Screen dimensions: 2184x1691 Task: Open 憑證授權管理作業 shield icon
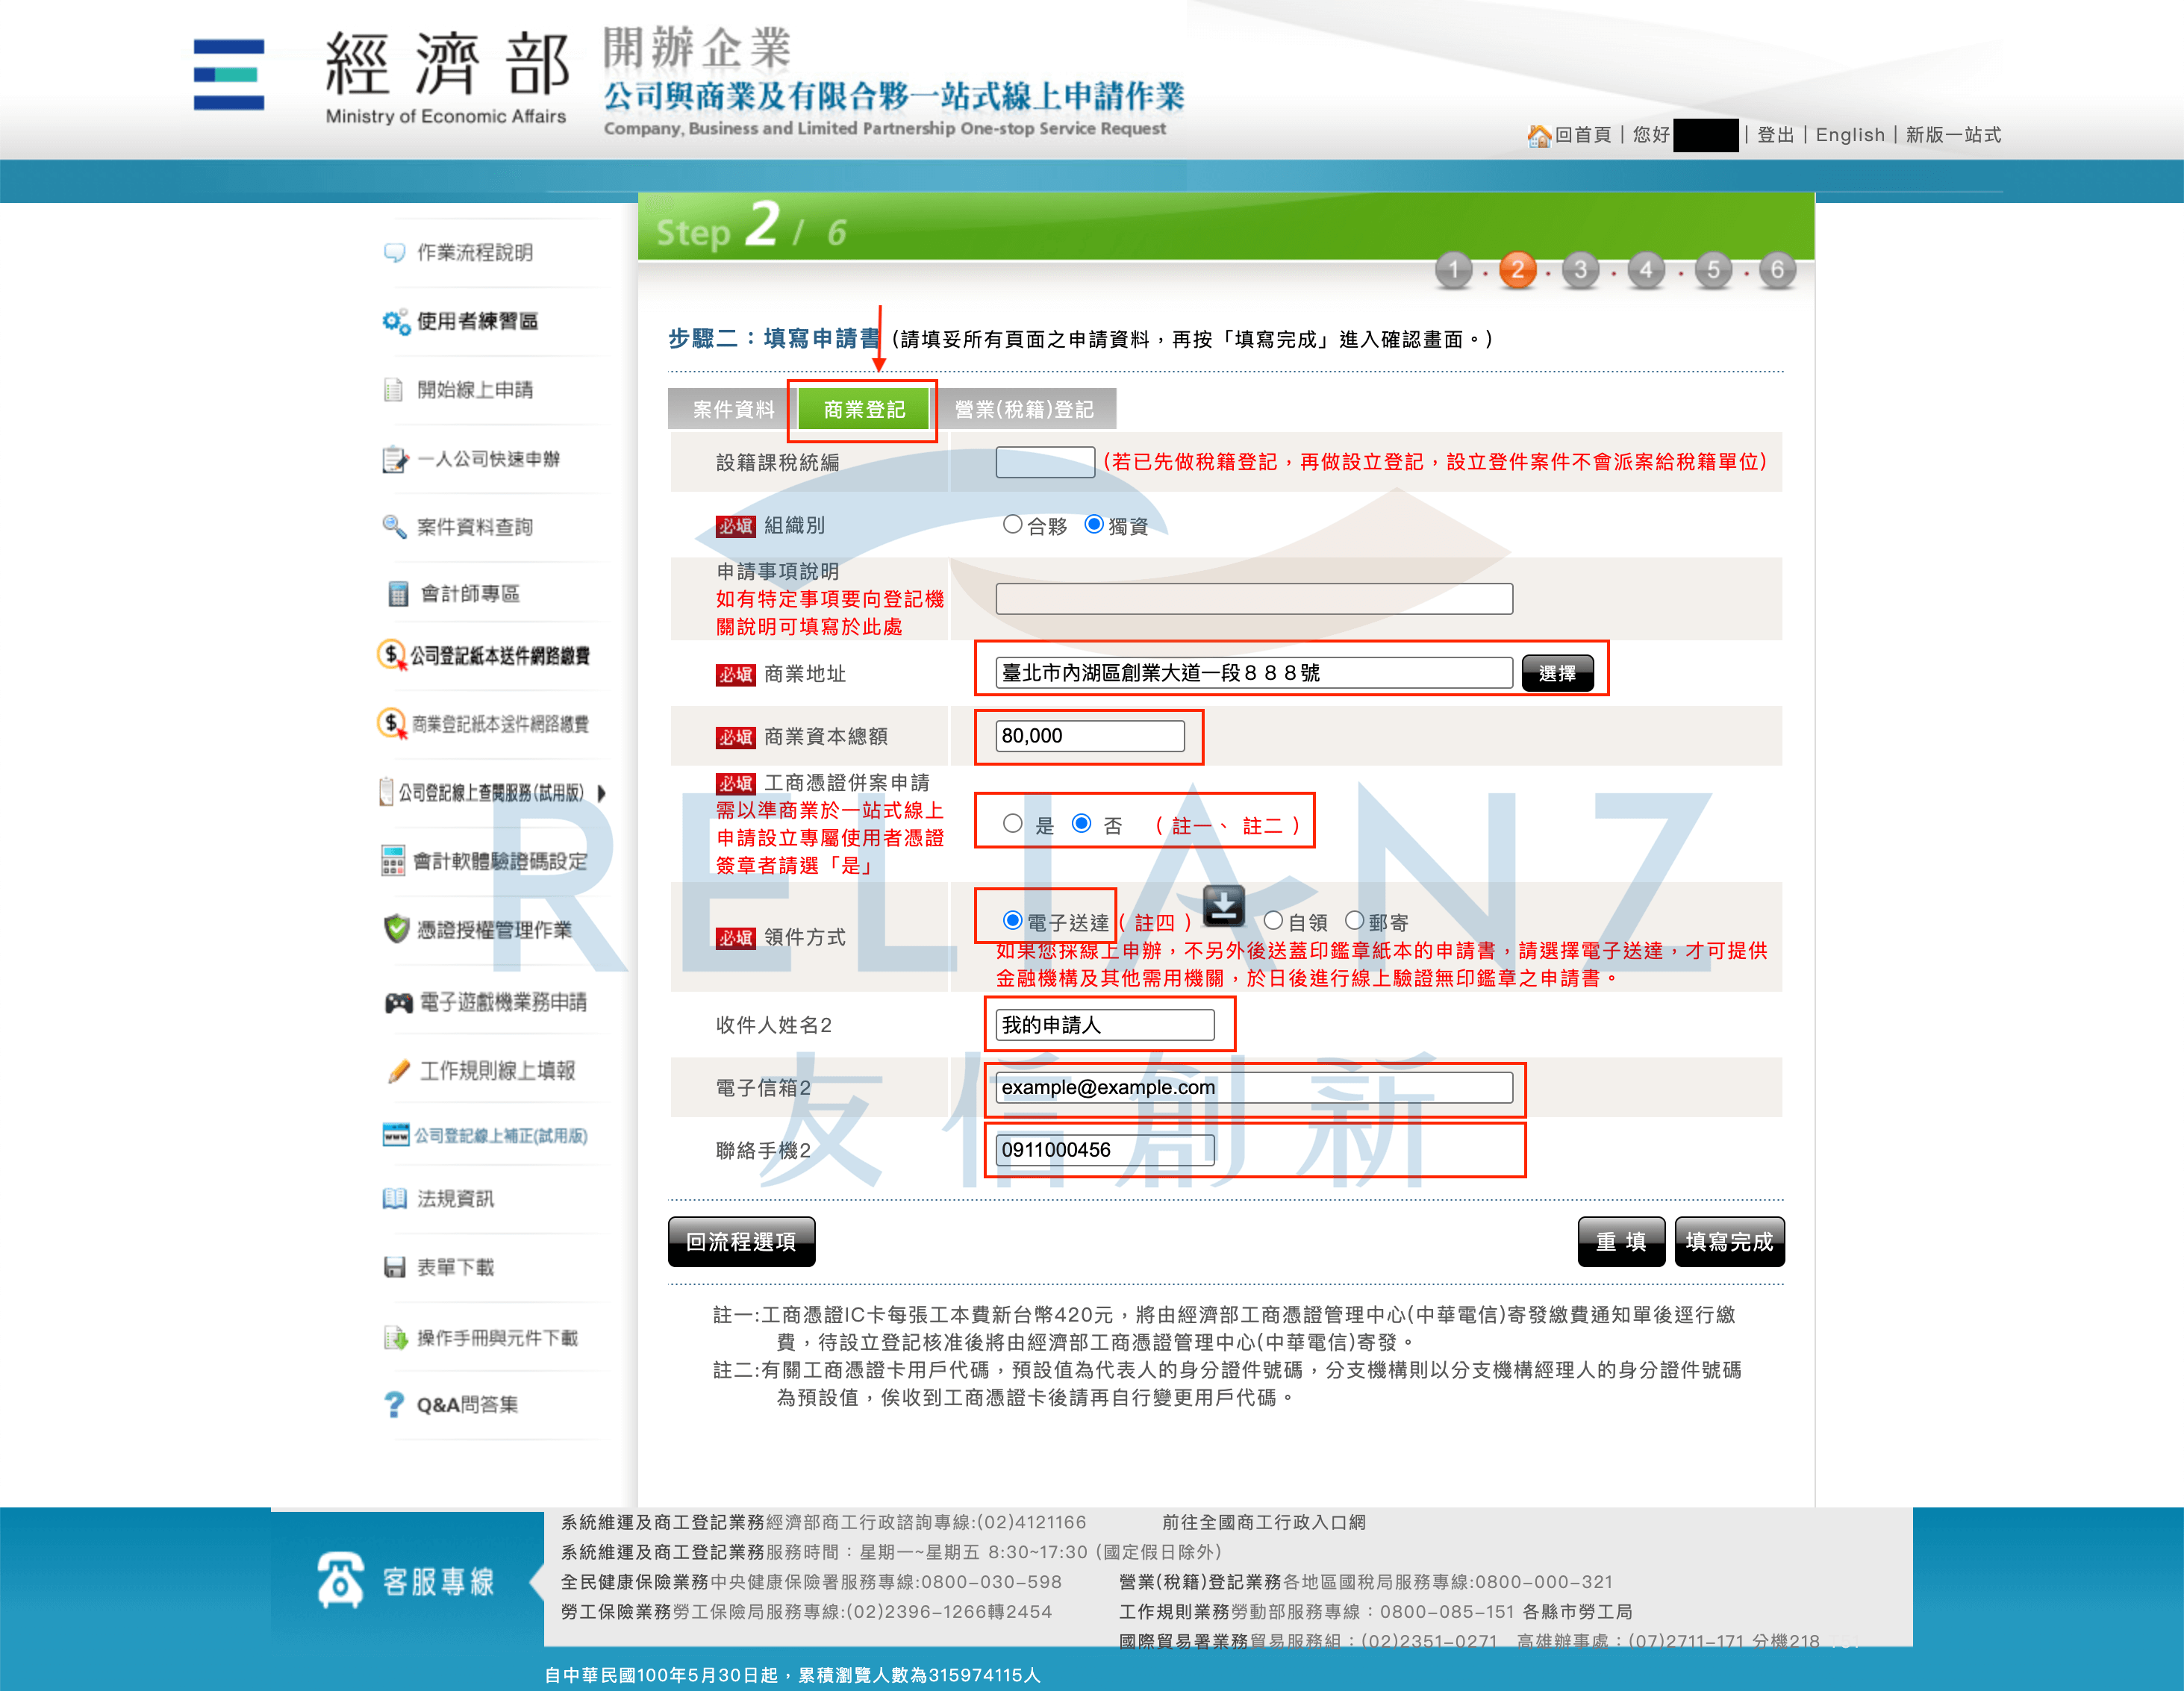(396, 929)
